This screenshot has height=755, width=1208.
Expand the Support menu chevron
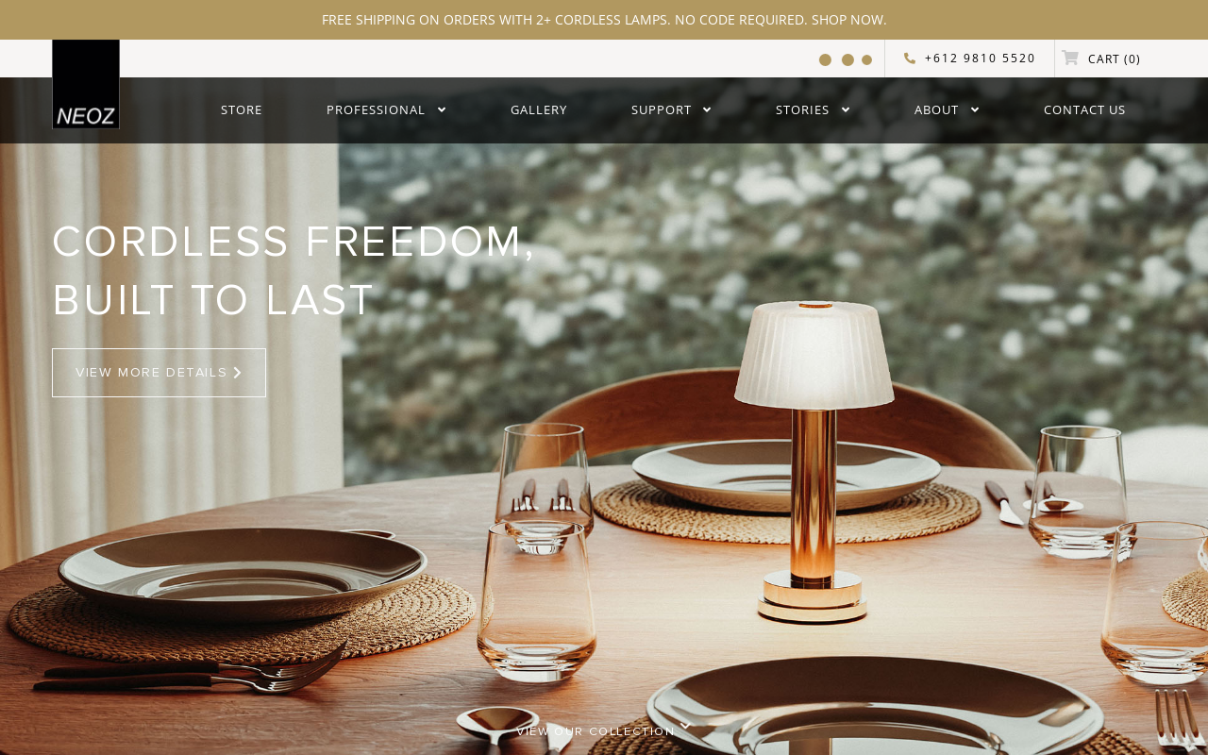click(707, 109)
